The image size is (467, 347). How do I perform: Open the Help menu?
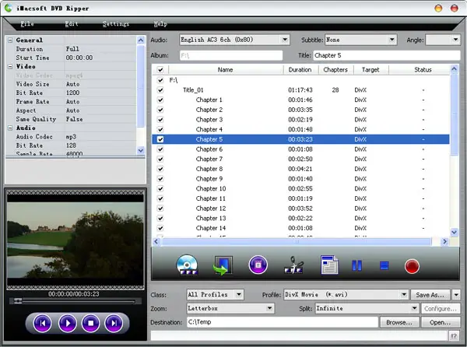(160, 24)
